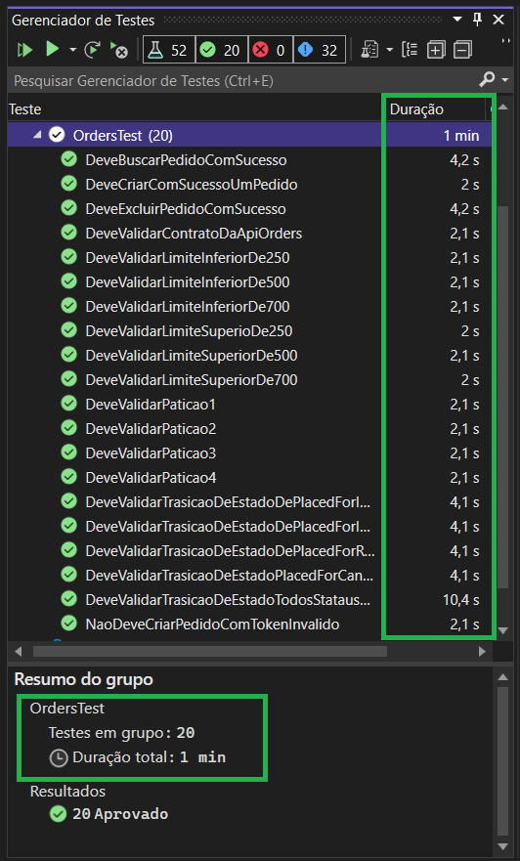The height and width of the screenshot is (861, 520).
Task: Click summary pane vertical scrollbar thumb
Action: (x=502, y=760)
